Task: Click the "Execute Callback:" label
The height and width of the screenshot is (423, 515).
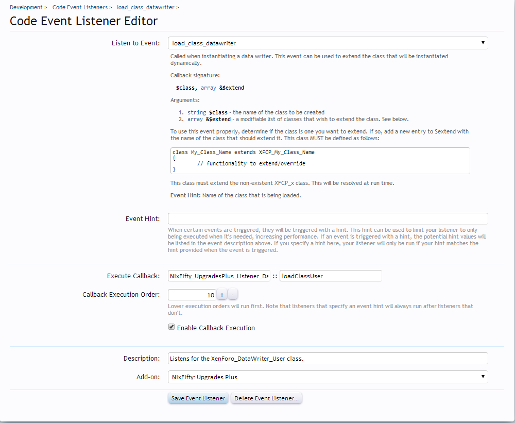Action: 133,276
